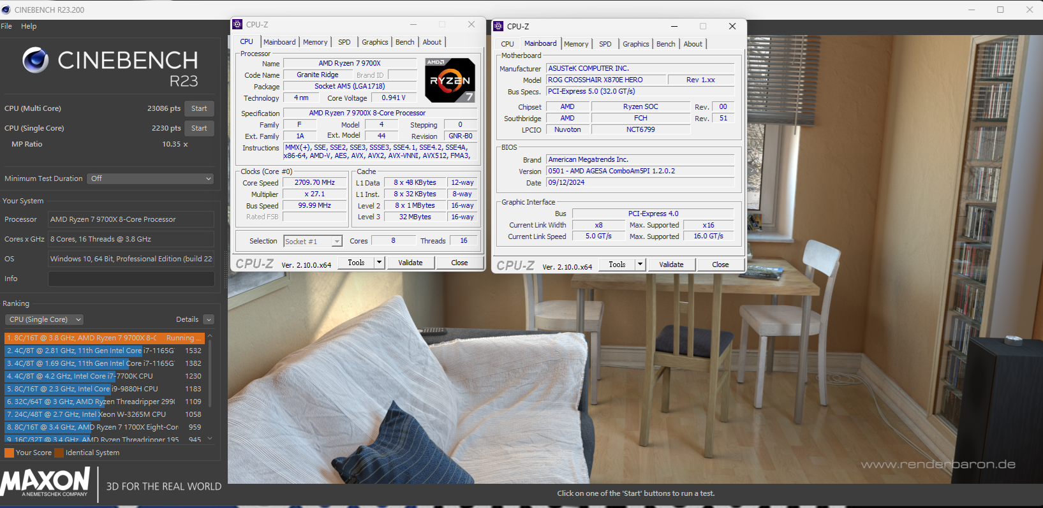The width and height of the screenshot is (1043, 508).
Task: Click the Core Speed 2709.70 MHz value
Action: (314, 182)
